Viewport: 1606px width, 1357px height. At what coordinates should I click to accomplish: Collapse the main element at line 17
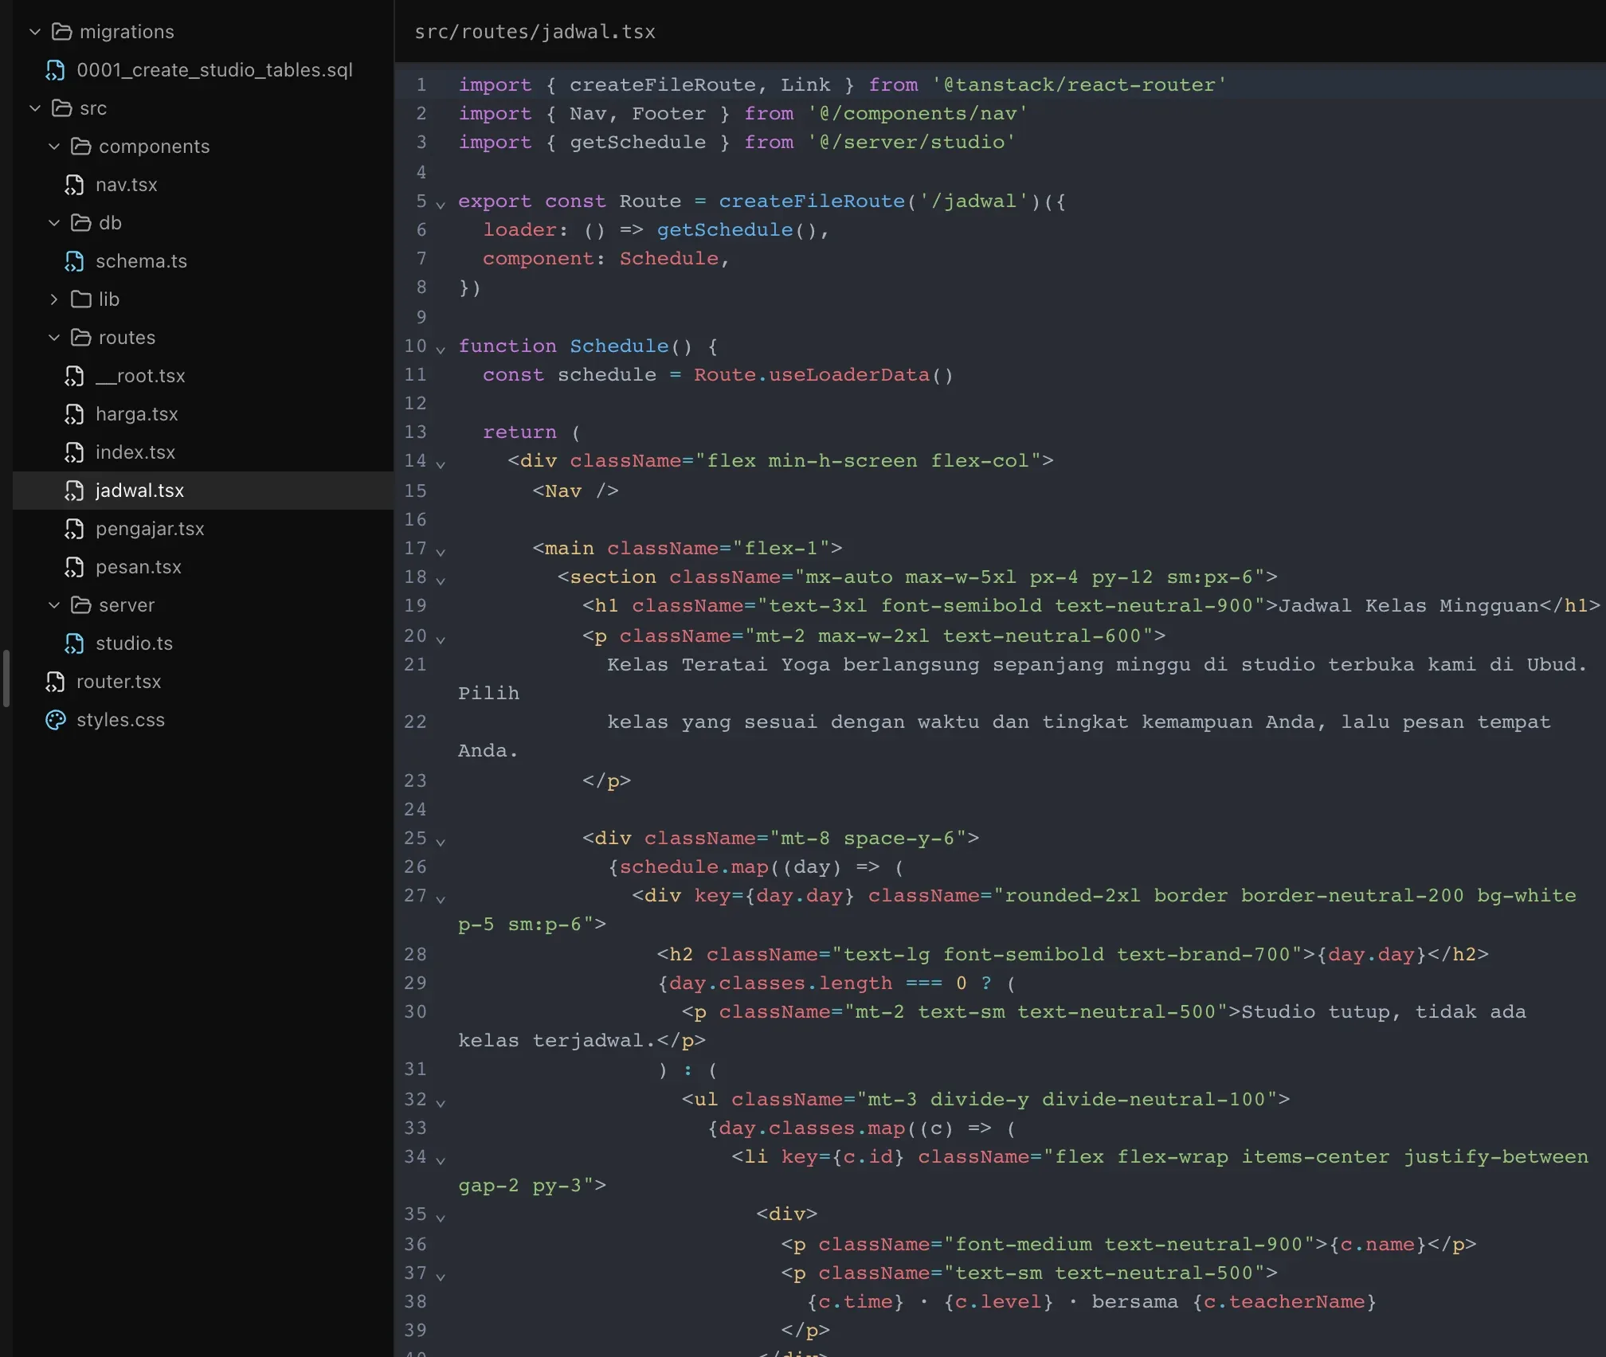(x=441, y=550)
